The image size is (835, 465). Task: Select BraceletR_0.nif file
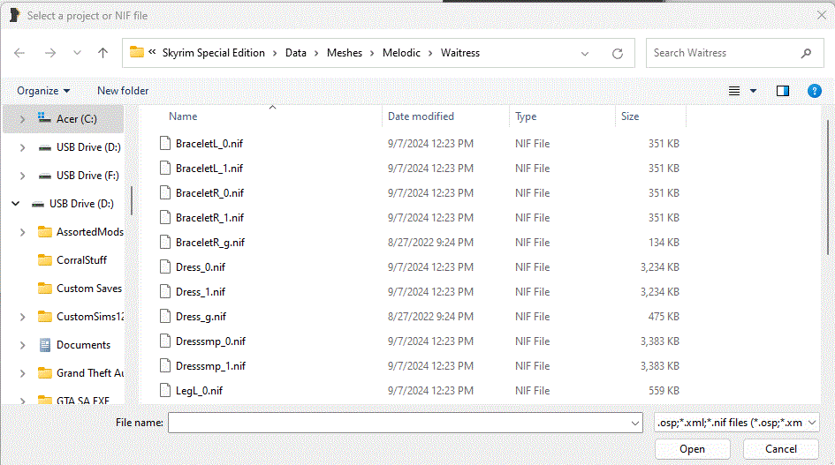click(x=209, y=193)
